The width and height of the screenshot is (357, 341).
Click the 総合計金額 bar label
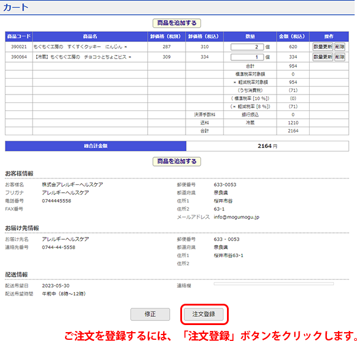[x=96, y=145]
